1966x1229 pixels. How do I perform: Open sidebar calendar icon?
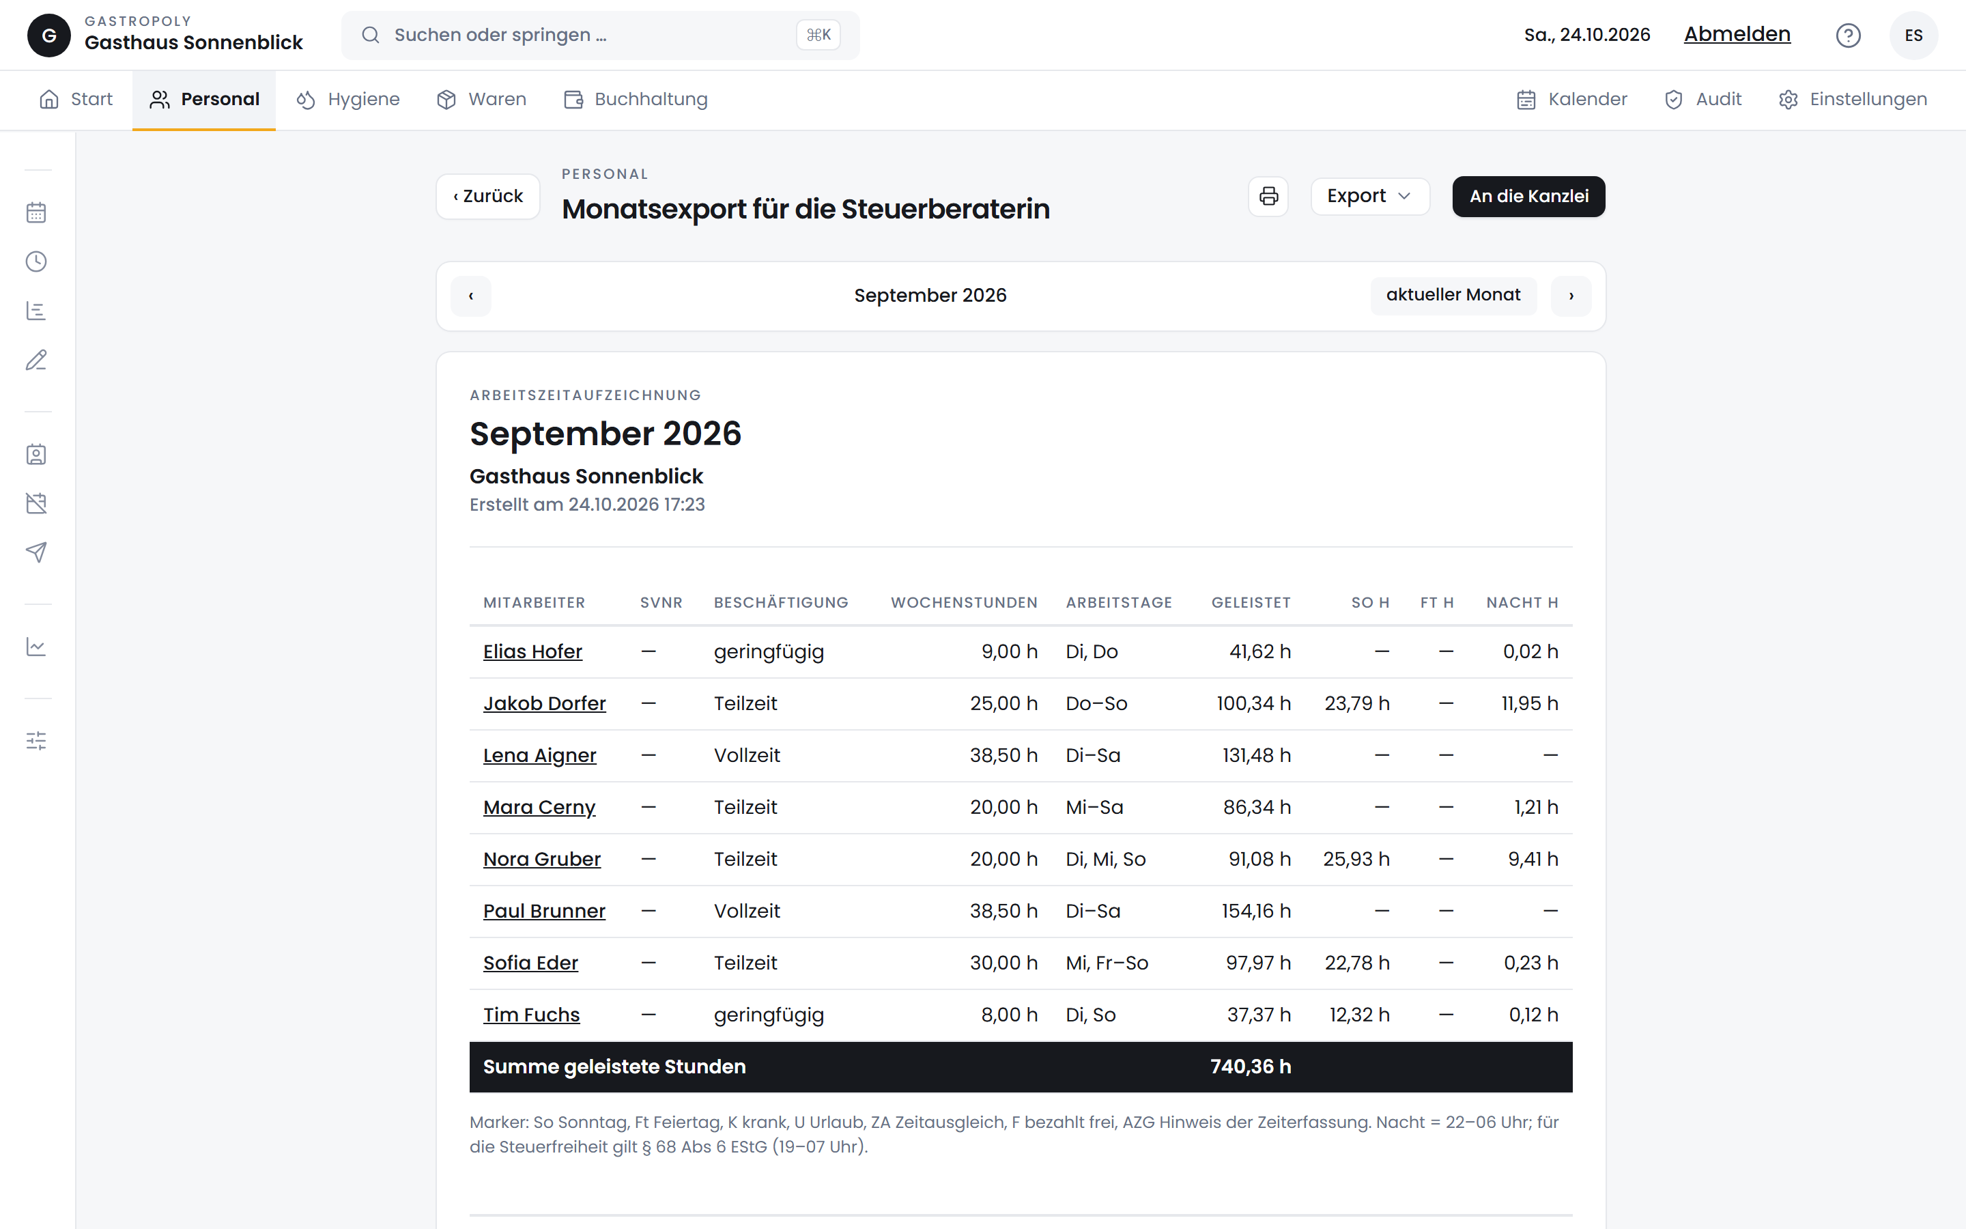click(x=35, y=213)
